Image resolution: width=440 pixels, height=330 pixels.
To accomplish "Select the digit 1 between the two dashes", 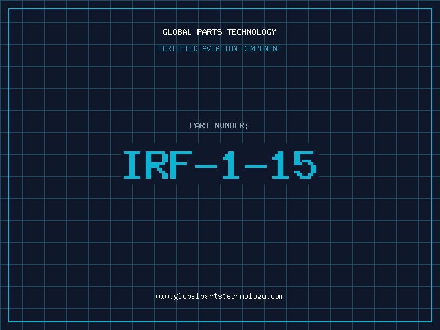I will pos(232,165).
